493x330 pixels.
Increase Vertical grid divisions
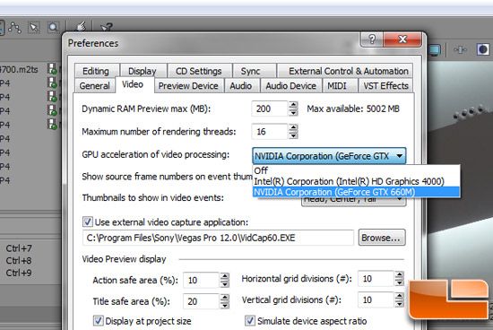(399, 296)
